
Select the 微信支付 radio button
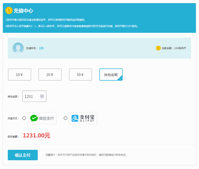[x=24, y=118]
